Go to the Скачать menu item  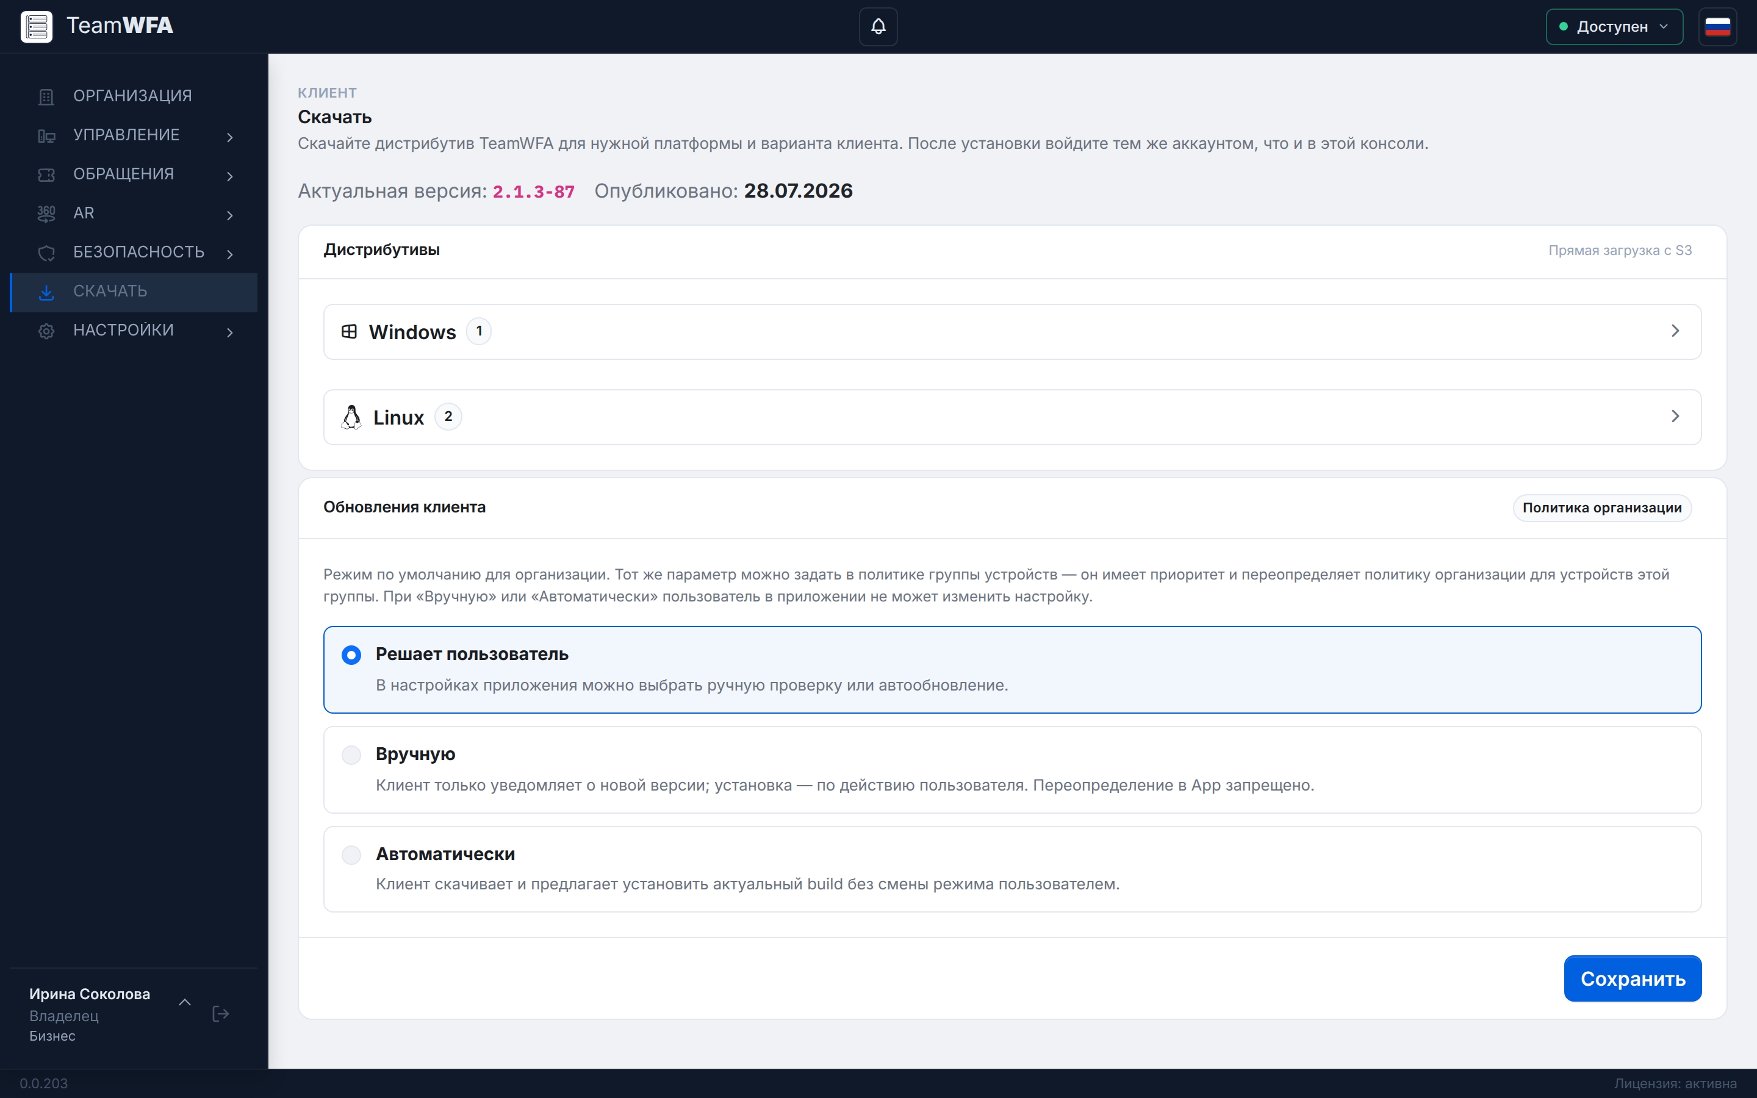pos(134,292)
